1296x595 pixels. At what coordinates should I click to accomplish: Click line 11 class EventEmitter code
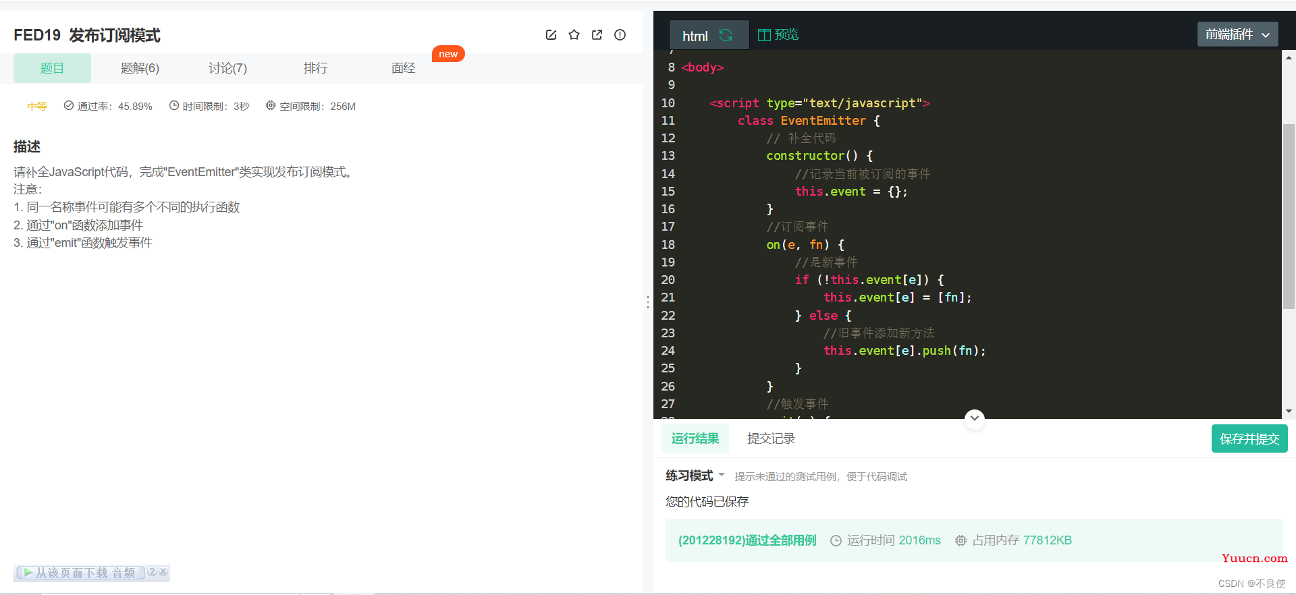[x=809, y=121]
